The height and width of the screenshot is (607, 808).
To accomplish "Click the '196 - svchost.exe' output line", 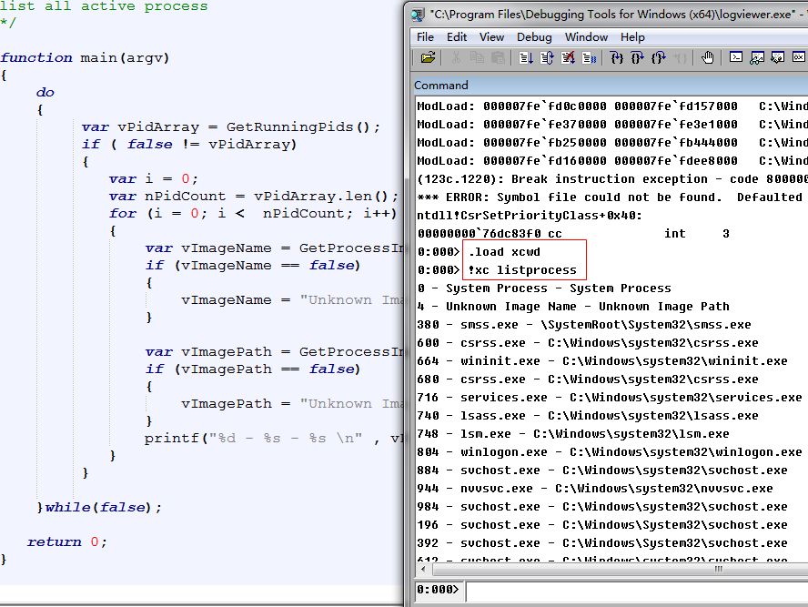I will click(602, 525).
